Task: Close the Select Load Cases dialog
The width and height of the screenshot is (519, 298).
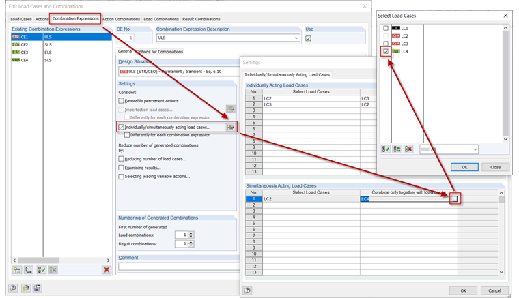Action: [x=505, y=16]
